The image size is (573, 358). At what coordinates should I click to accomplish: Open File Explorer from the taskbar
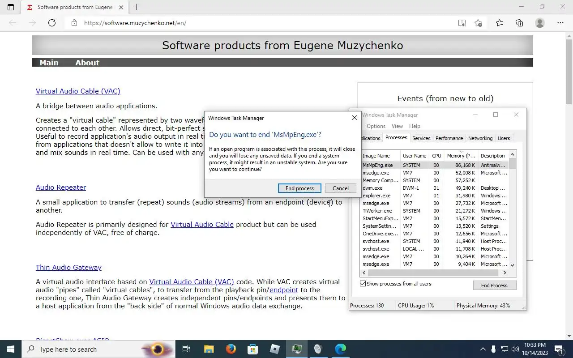[x=209, y=349]
